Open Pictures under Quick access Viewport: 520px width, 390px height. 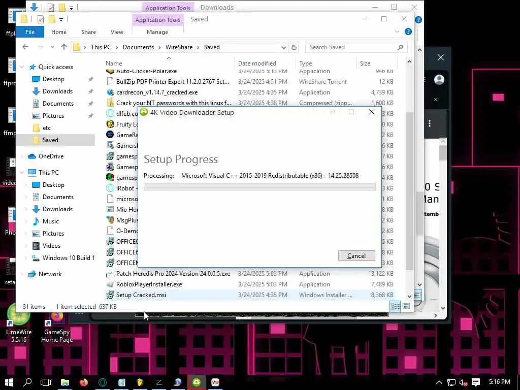pos(53,116)
